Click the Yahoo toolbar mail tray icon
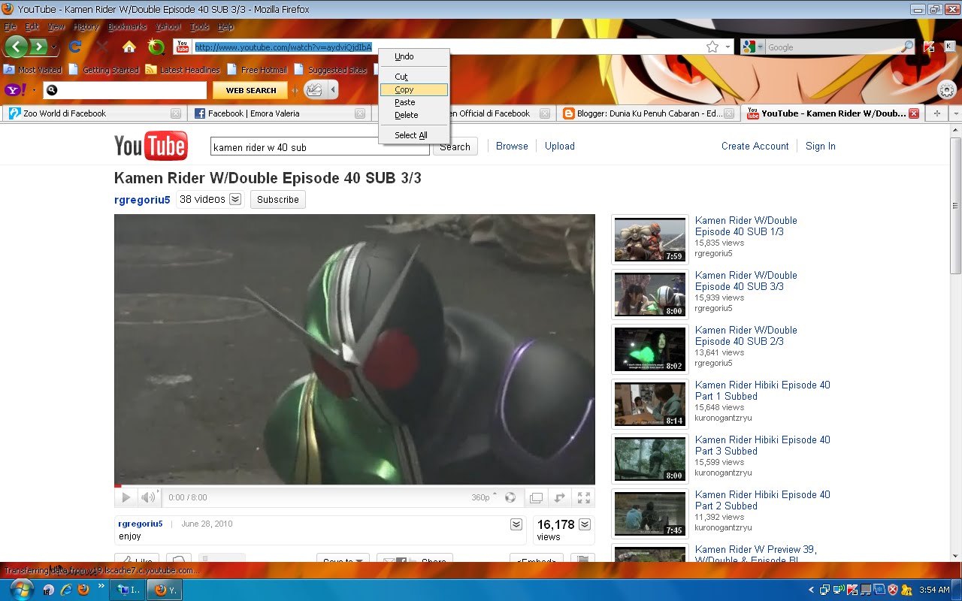Viewport: 962px width, 601px height. 314,90
